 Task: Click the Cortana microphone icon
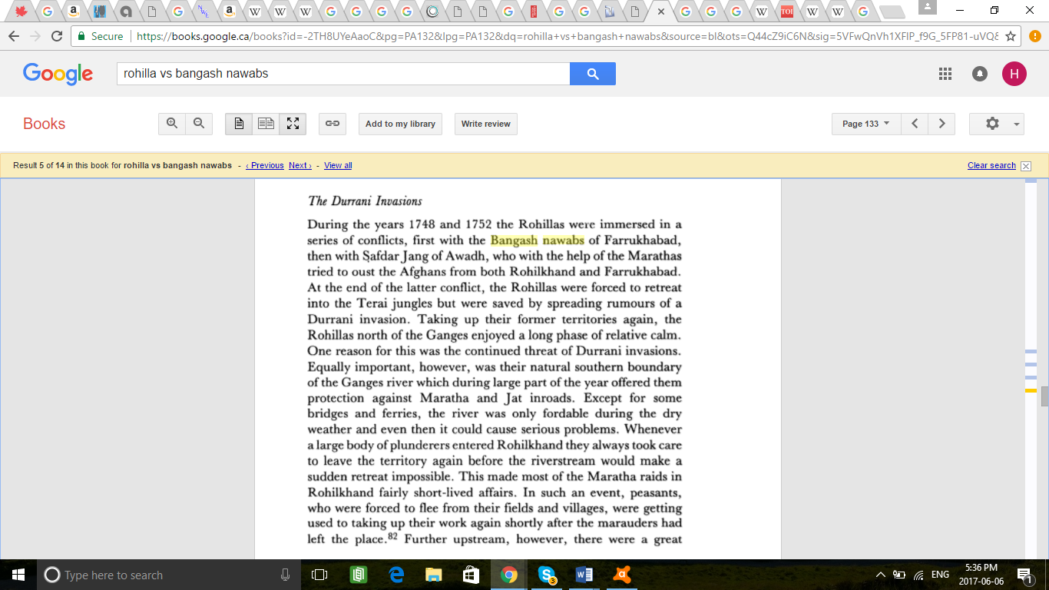286,575
